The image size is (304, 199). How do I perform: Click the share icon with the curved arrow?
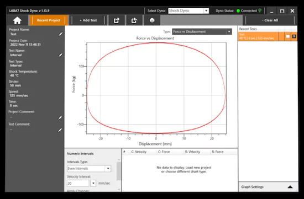pos(134,20)
